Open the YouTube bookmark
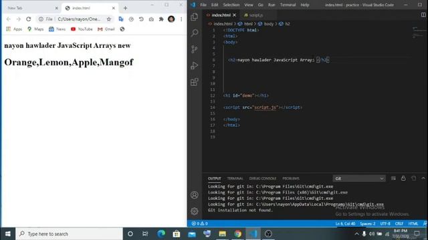 click(x=82, y=29)
